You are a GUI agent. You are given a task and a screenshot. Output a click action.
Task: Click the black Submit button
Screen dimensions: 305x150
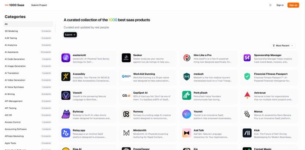coord(70,35)
